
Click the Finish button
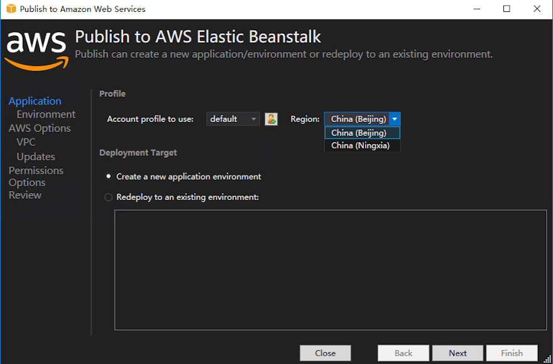(x=512, y=353)
